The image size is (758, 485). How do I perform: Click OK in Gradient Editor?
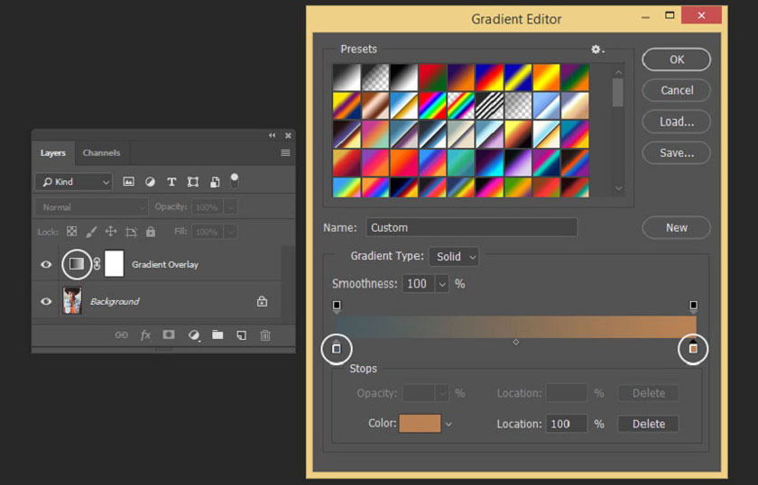[x=676, y=59]
